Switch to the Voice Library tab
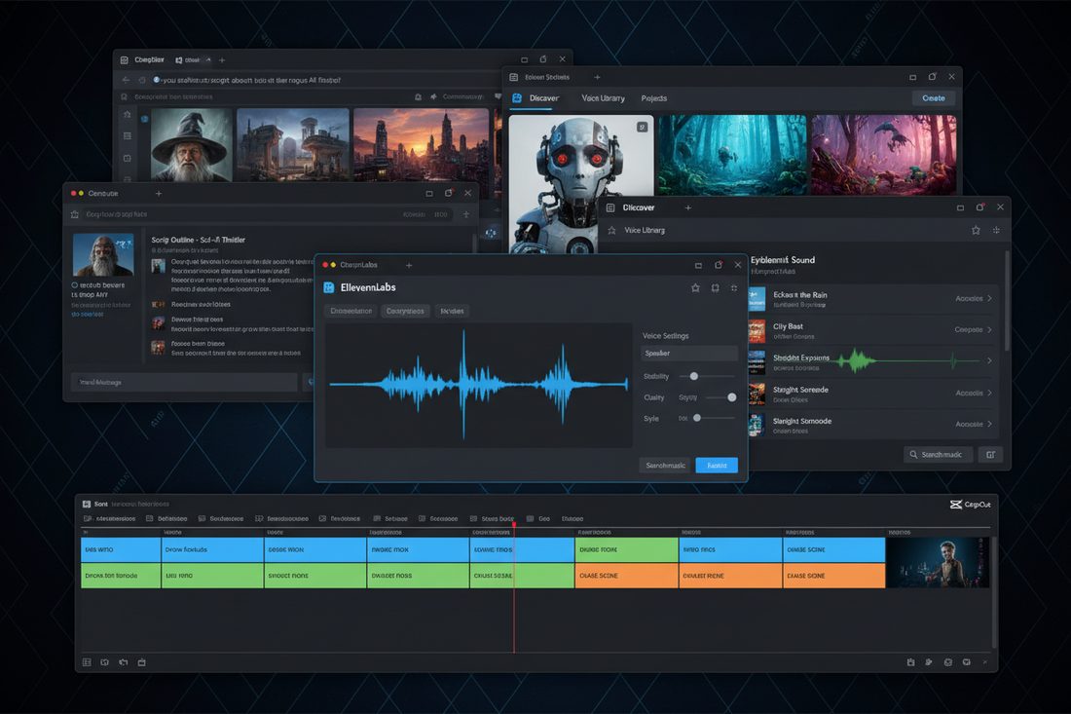The height and width of the screenshot is (714, 1071). point(603,98)
